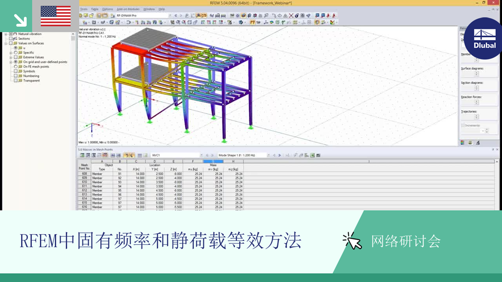The image size is (502, 282).
Task: Enable the Numbering checkbox
Action: (15, 76)
